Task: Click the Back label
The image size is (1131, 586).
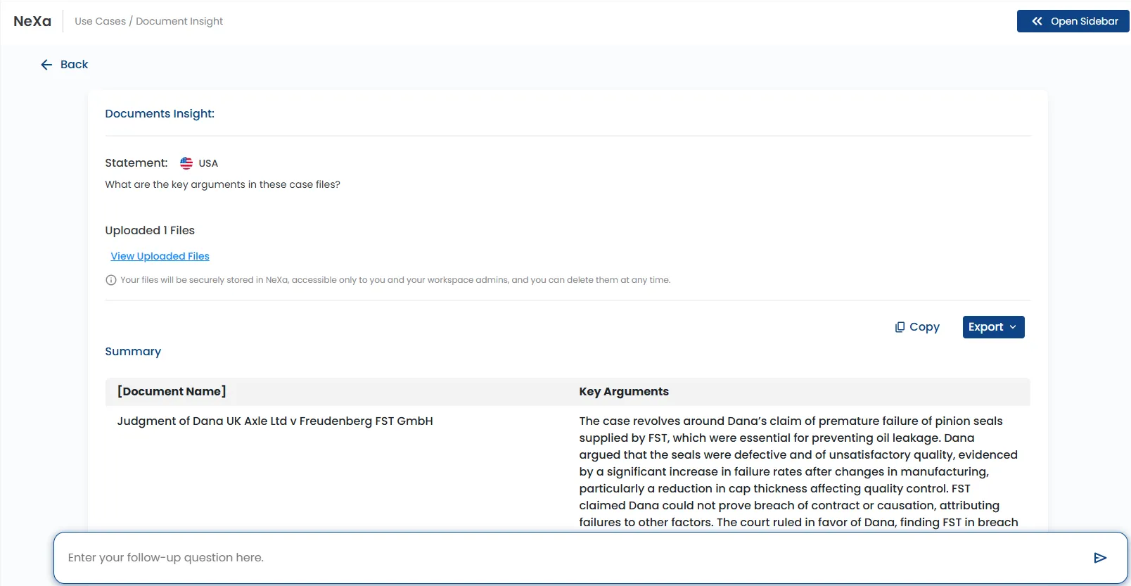Action: click(x=74, y=65)
